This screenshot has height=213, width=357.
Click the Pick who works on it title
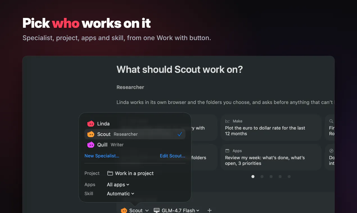point(87,23)
